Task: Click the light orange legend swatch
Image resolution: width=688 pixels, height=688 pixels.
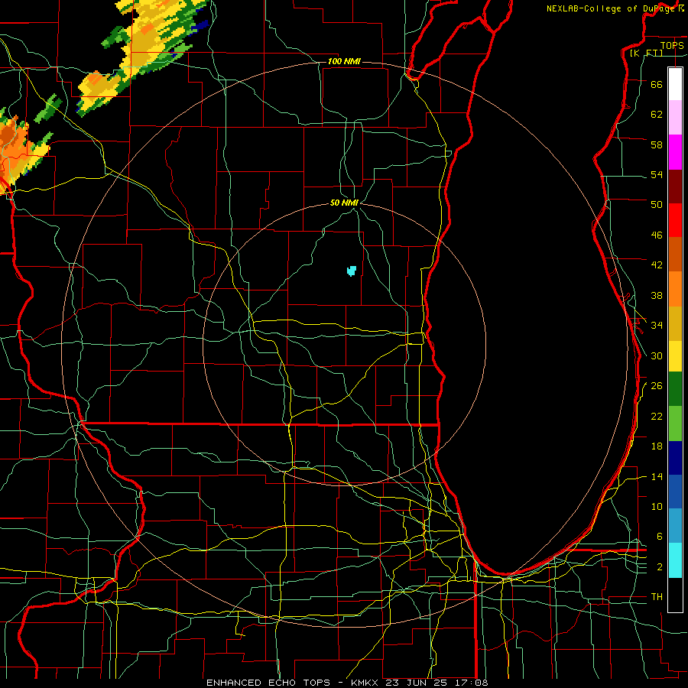Action: point(675,289)
